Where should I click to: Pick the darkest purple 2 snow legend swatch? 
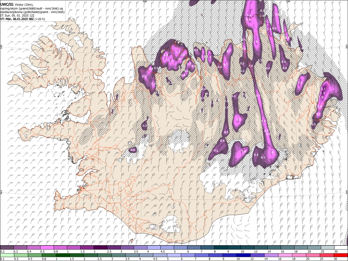[x=100, y=247]
